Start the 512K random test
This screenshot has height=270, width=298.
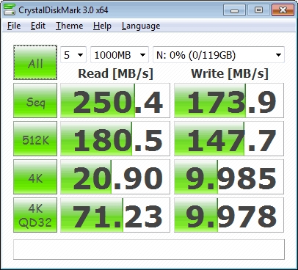pos(35,139)
